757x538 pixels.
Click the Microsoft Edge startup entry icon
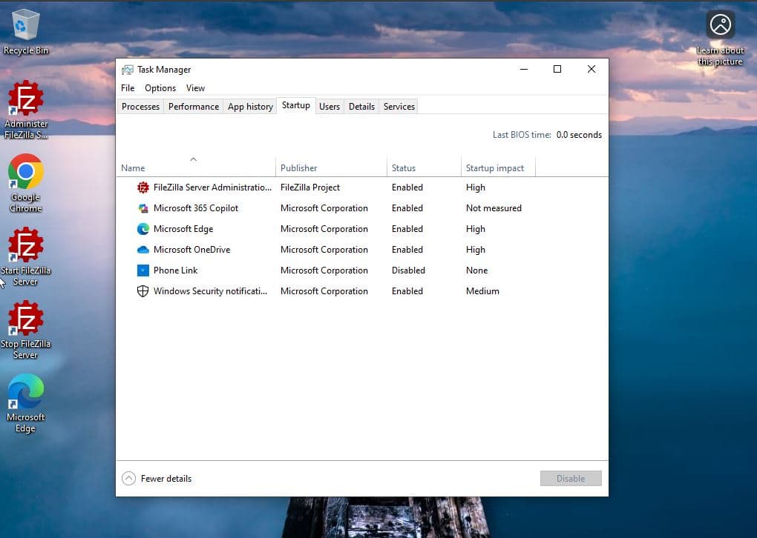143,229
